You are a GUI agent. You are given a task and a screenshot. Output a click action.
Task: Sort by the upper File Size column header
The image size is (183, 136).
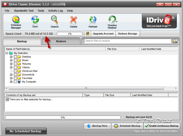click(122, 49)
